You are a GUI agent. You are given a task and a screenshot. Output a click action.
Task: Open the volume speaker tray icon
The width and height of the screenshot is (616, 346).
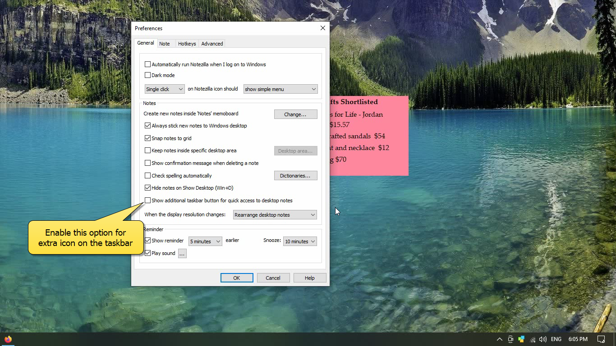(x=543, y=339)
